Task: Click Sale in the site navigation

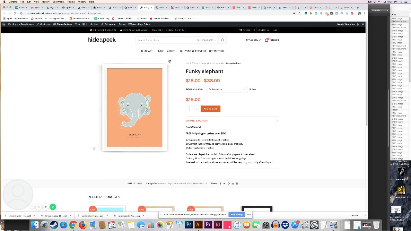Action: (161, 51)
